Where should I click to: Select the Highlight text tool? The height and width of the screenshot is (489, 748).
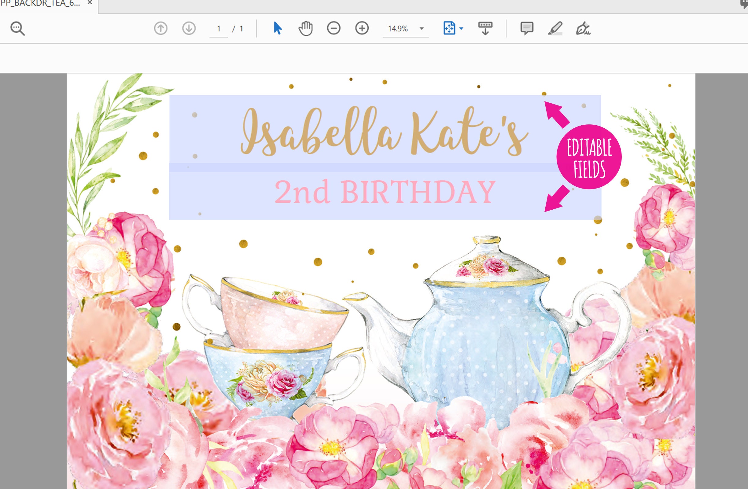555,28
